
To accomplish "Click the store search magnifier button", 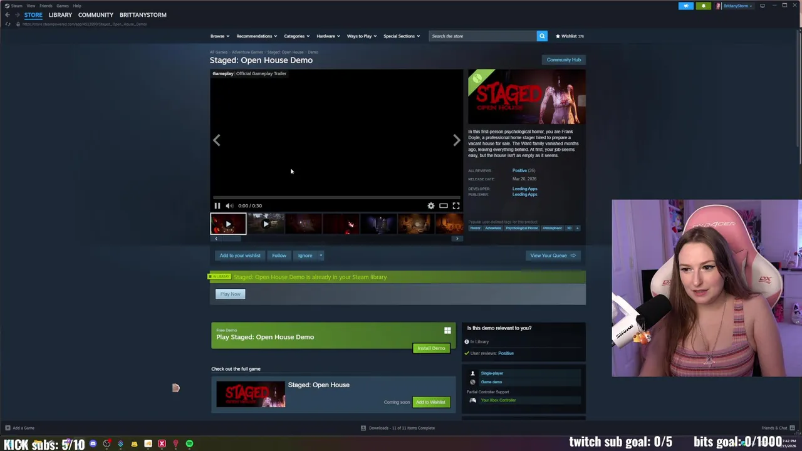I will [542, 36].
